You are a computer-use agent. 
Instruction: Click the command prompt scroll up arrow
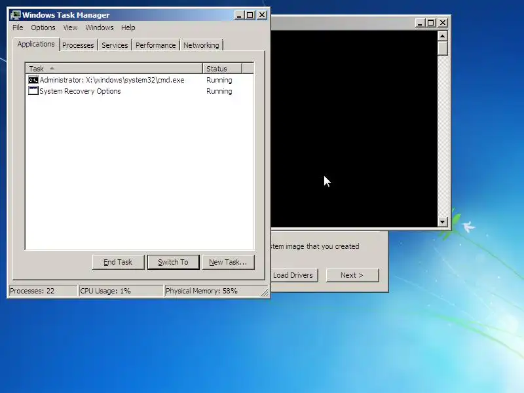pyautogui.click(x=443, y=36)
